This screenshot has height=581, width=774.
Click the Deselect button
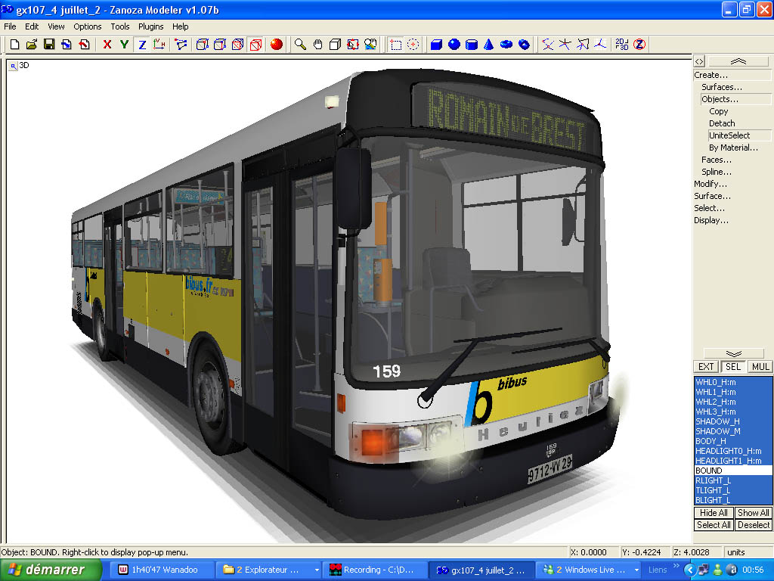pyautogui.click(x=754, y=525)
